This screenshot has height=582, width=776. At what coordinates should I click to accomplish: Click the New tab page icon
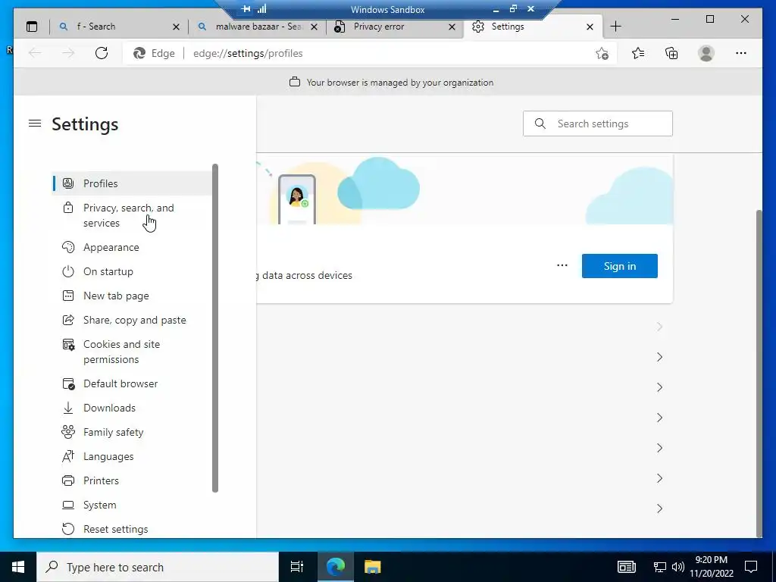pos(68,296)
